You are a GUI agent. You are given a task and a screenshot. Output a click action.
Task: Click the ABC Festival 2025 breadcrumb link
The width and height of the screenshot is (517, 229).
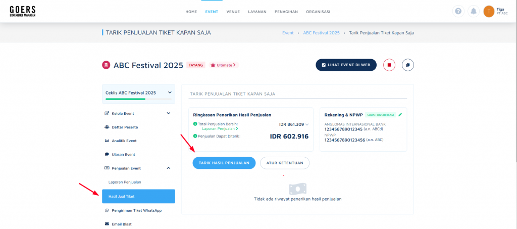[322, 33]
